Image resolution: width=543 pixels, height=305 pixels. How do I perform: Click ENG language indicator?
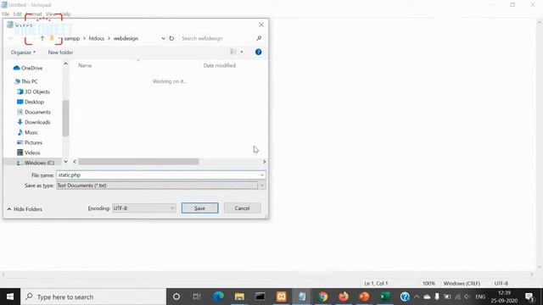480,297
